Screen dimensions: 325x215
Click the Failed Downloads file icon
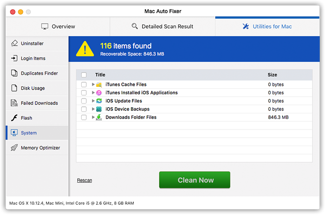14,103
